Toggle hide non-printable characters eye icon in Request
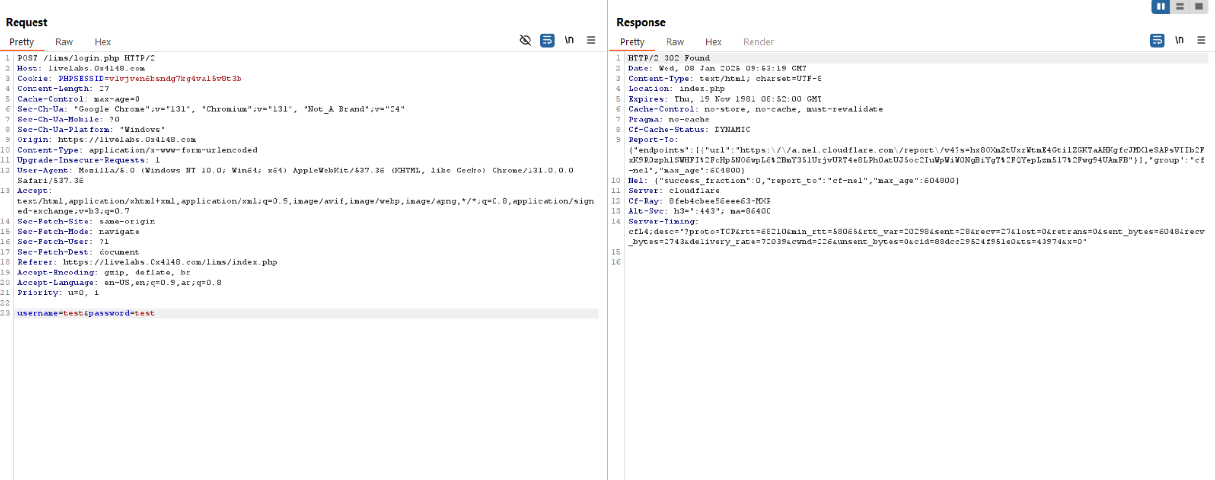This screenshot has width=1215, height=480. pyautogui.click(x=525, y=40)
